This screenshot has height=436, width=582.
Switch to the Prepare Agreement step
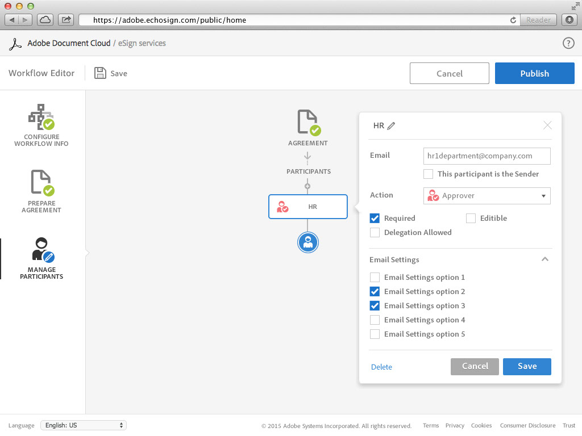coord(41,191)
